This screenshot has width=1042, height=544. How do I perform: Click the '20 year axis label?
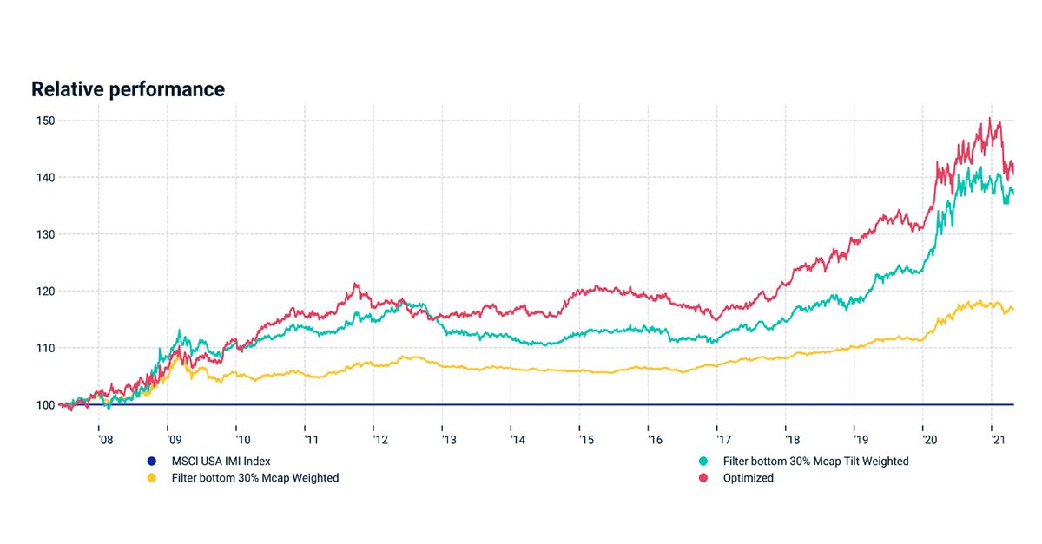click(929, 440)
